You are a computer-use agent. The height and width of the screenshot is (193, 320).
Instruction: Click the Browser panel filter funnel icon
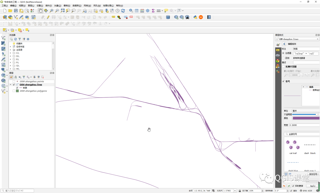20,39
